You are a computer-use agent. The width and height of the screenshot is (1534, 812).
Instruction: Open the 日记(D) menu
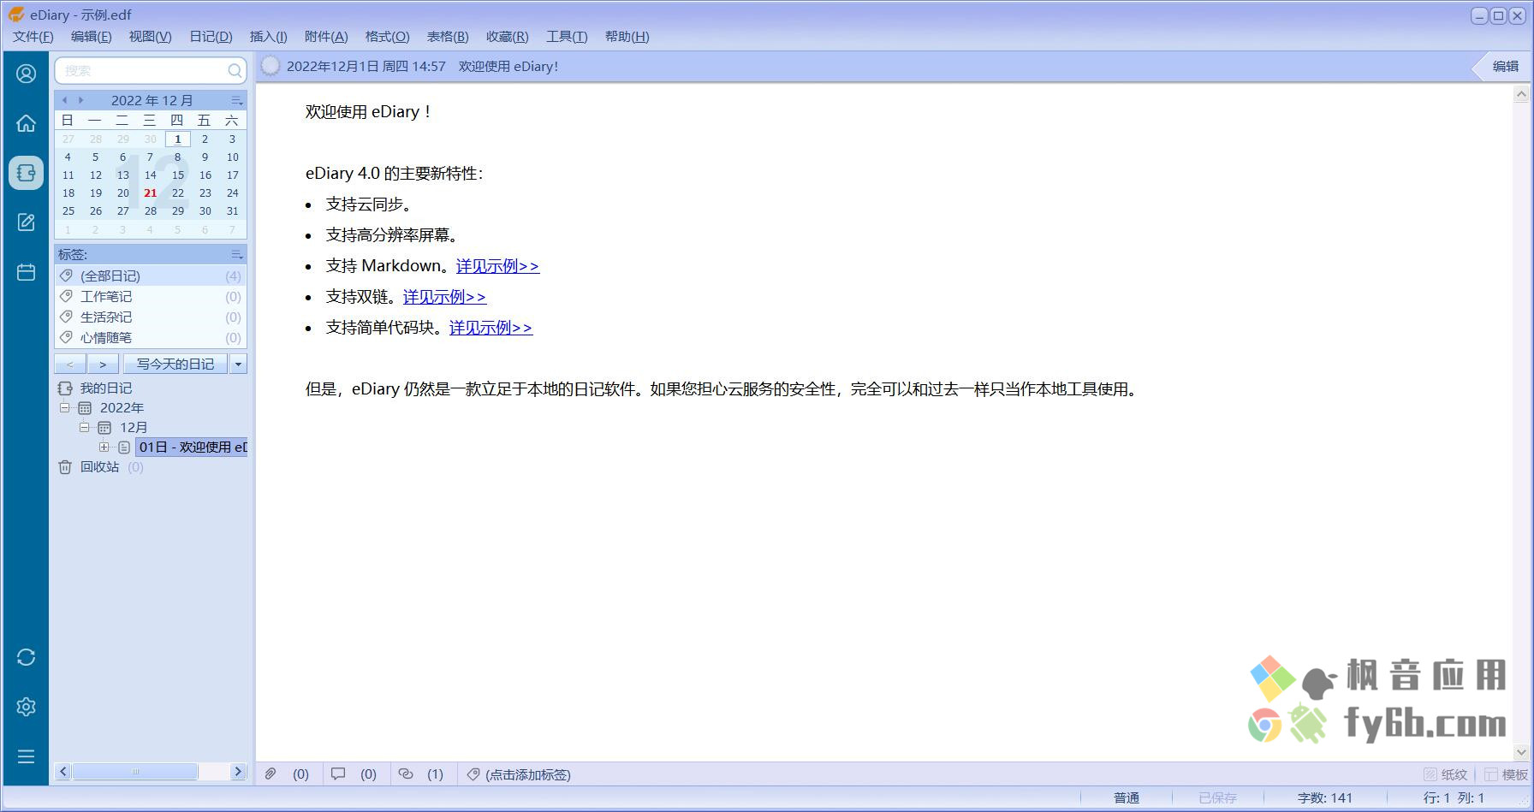click(211, 36)
